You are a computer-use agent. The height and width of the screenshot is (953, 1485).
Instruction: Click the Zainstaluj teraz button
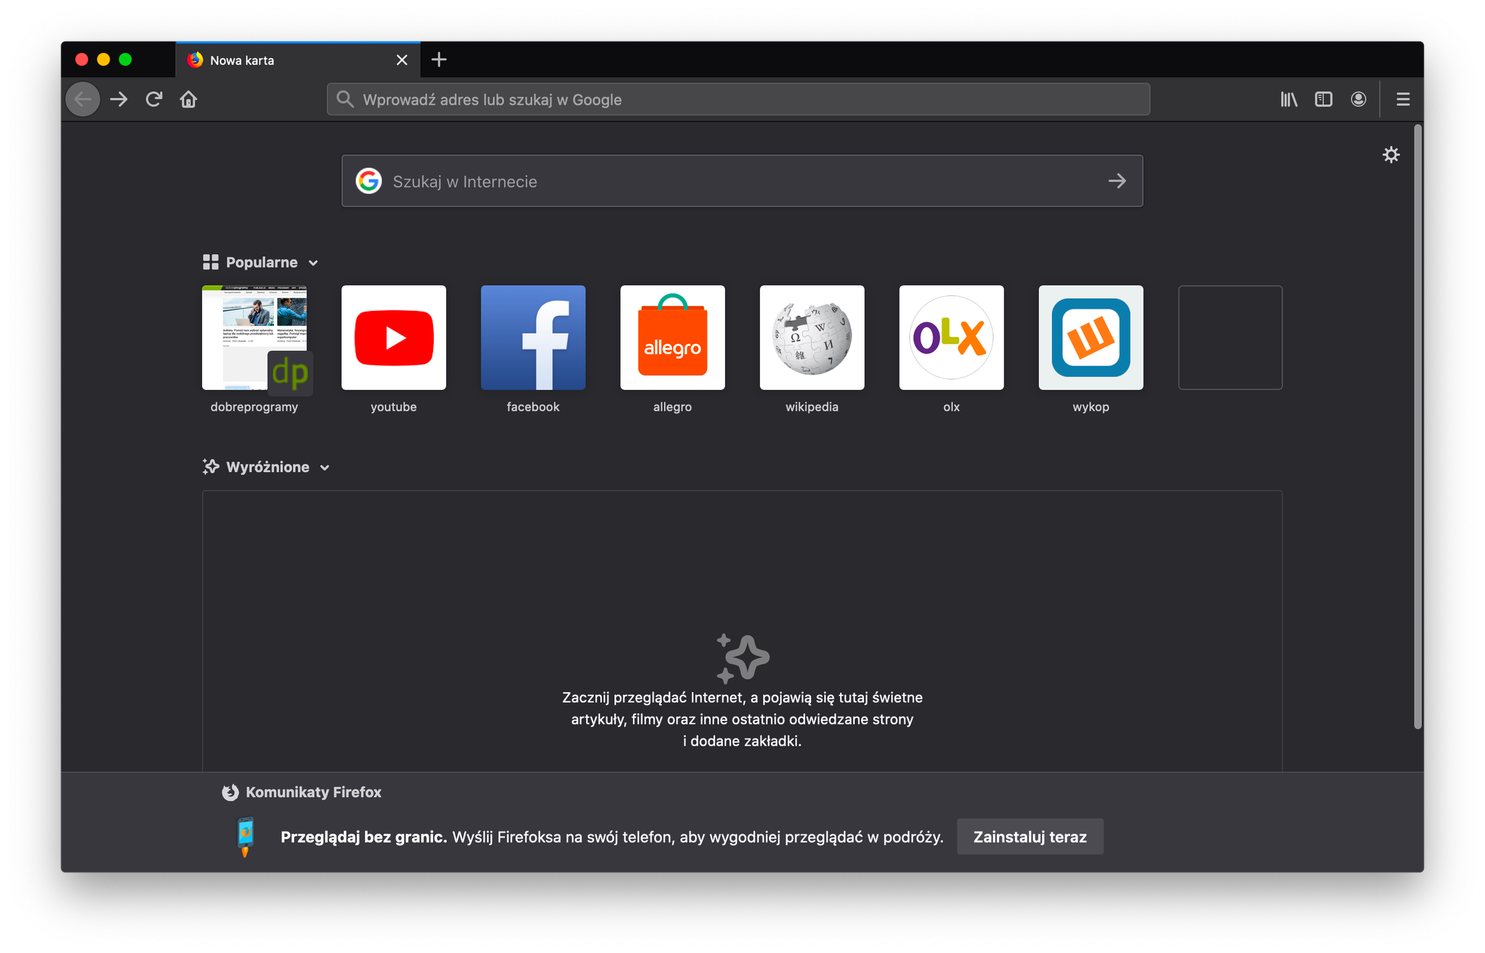coord(1030,837)
